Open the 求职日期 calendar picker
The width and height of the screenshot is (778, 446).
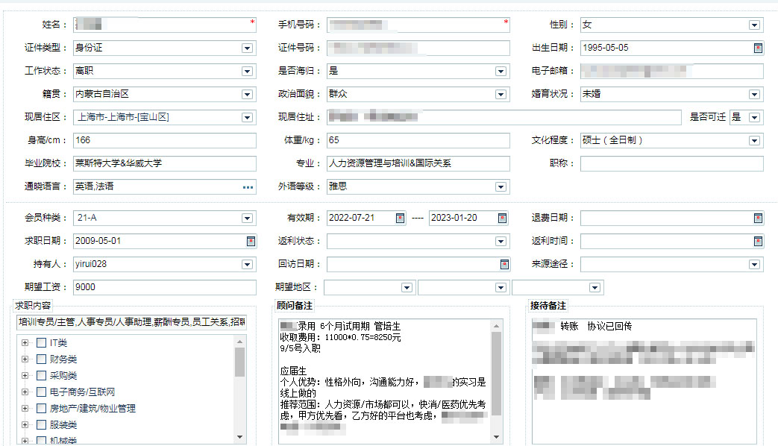click(251, 241)
